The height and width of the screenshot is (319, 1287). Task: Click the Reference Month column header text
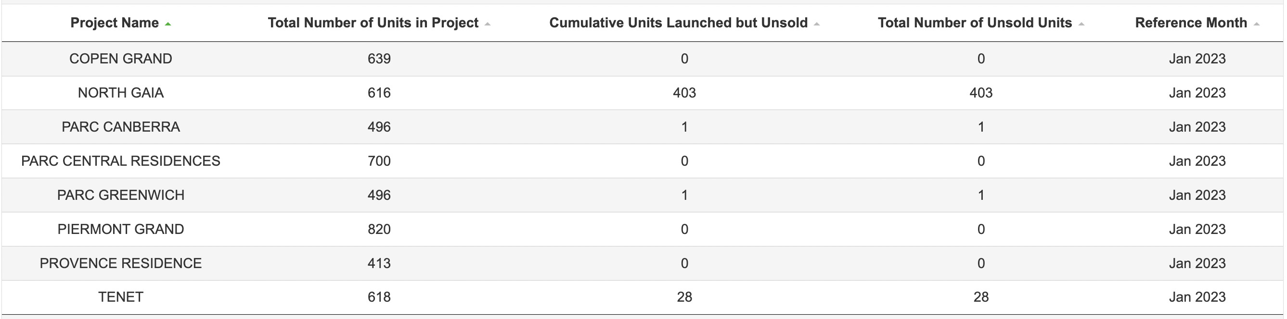click(x=1191, y=23)
